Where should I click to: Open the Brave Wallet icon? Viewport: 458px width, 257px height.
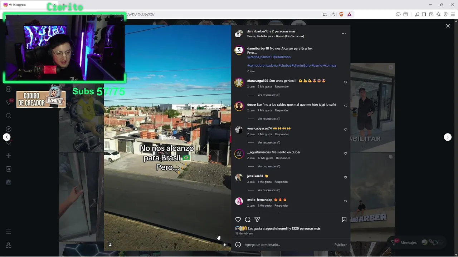pyautogui.click(x=431, y=14)
